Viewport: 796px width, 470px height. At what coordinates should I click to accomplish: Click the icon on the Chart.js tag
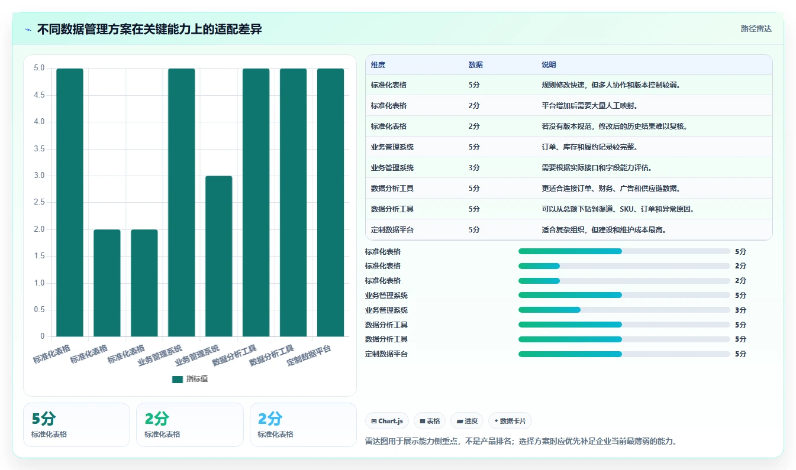point(374,422)
